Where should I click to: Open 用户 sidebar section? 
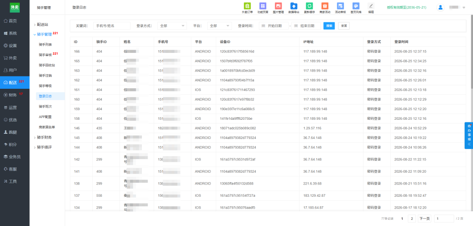(x=15, y=70)
